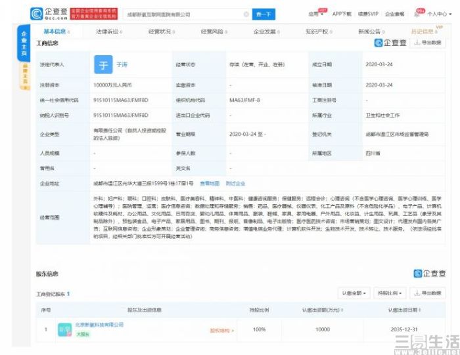The image size is (460, 355).
Task: Expand the 认缴金额 filter dropdown
Action: pos(354,293)
